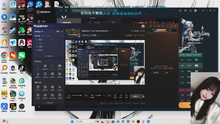Open the Windows Start button
The width and height of the screenshot is (220, 124).
tap(72, 122)
